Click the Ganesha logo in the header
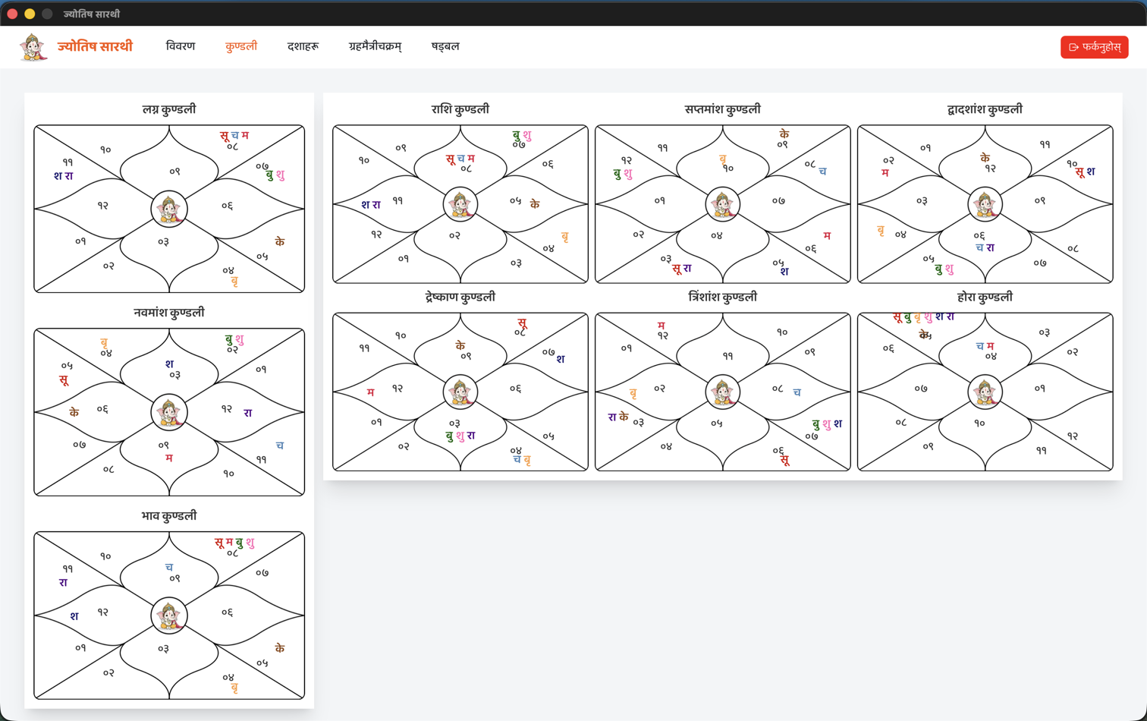1147x721 pixels. (33, 47)
